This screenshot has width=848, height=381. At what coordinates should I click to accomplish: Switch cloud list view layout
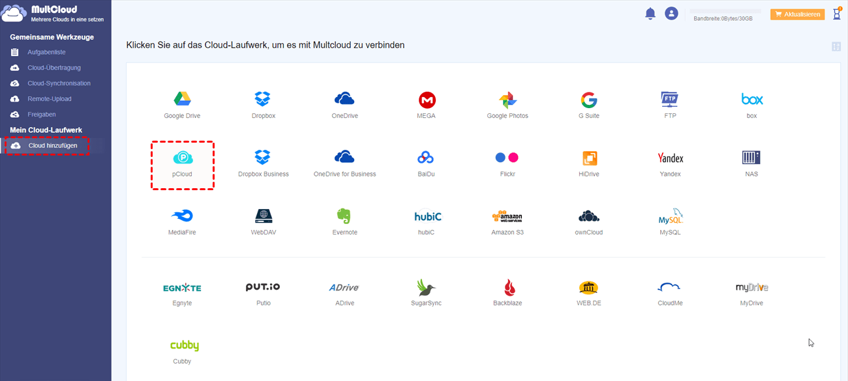836,46
